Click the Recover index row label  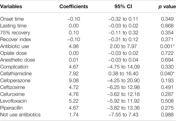15,39
